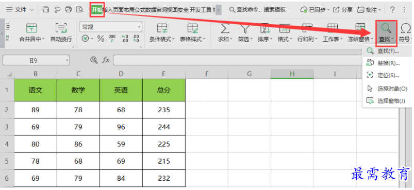414x190 pixels.
Task: Click the 符号 omega symbol icon
Action: pos(406,28)
